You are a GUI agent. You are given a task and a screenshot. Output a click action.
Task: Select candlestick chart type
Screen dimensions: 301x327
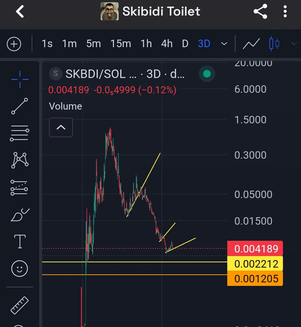coord(274,44)
